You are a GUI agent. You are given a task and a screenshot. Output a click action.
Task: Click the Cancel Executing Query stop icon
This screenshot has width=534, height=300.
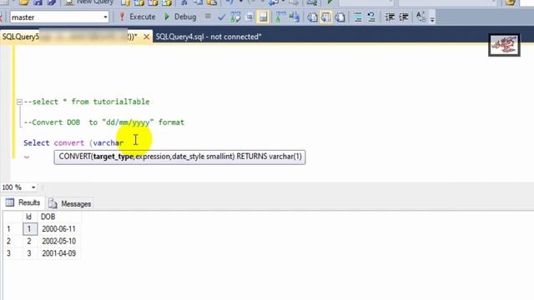[x=208, y=17]
